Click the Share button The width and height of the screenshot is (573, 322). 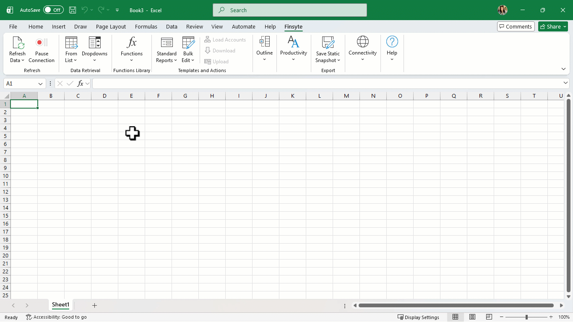[x=553, y=26]
